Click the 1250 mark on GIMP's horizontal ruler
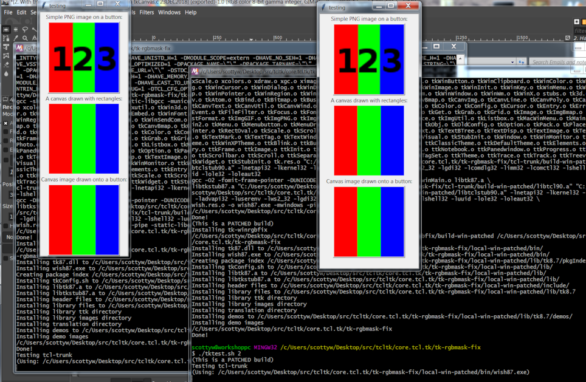This screenshot has height=382, width=586. pos(461,38)
